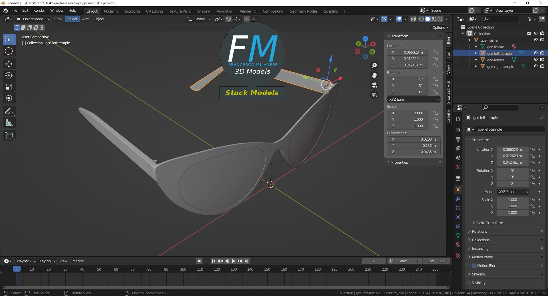Activate the Add Cube tool

[9, 135]
